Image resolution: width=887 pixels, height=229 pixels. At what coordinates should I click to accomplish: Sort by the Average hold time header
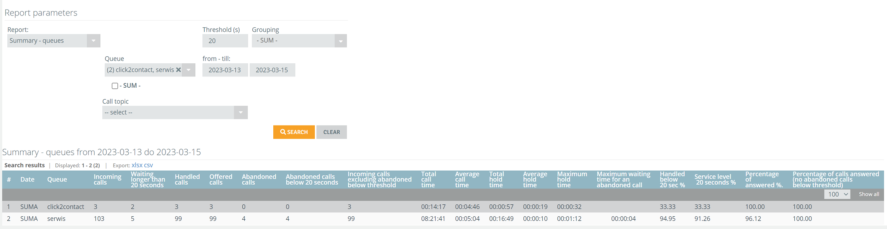point(535,180)
